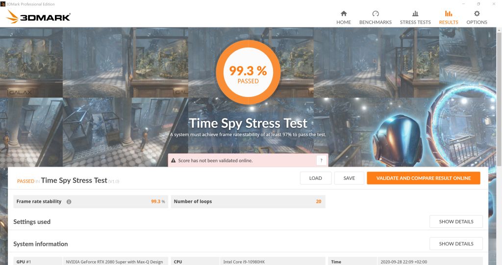The image size is (502, 265).
Task: Show details for Settings used
Action: [456, 221]
